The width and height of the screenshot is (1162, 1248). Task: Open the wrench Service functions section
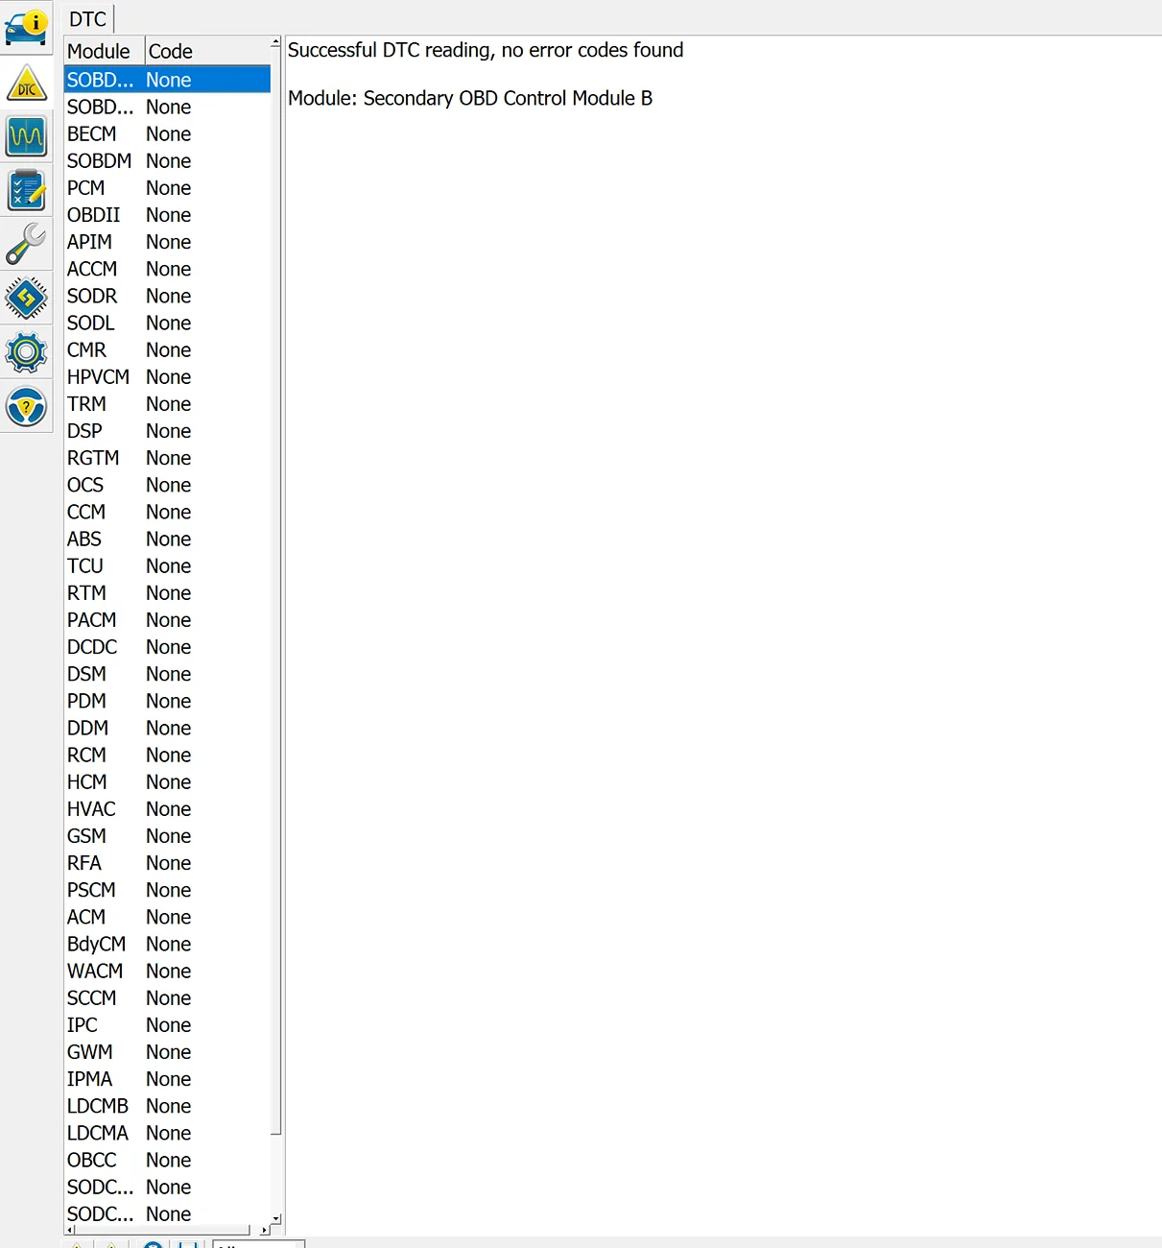click(x=26, y=245)
